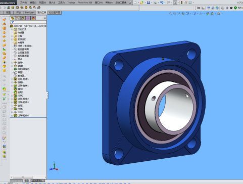Expand the manager tabs double-arrow button
Viewport: 243px width, 184px height.
pos(45,18)
